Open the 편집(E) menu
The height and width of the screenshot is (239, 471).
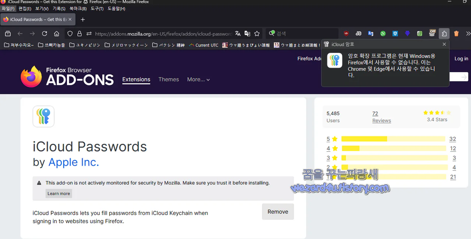click(25, 8)
